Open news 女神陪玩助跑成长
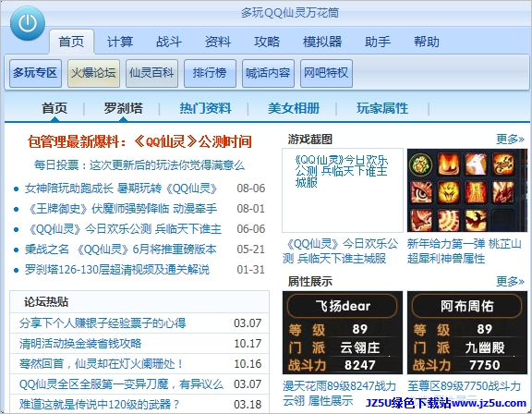 121,189
